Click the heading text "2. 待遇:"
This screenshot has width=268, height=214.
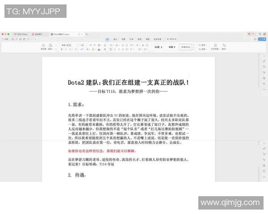77,175
